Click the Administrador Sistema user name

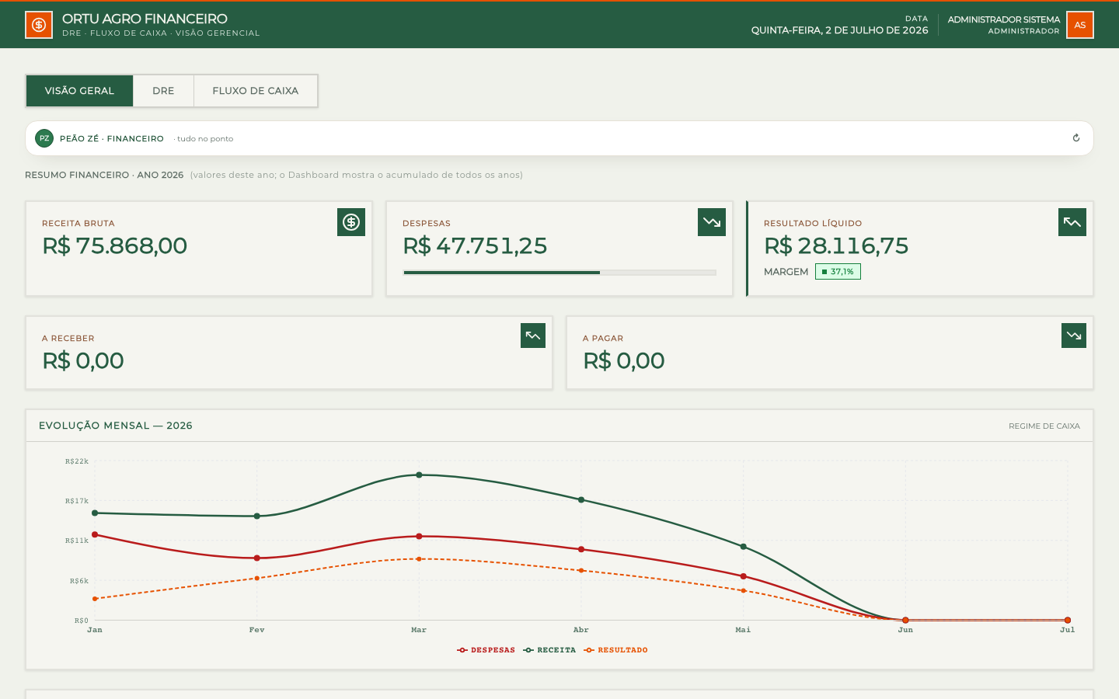[1003, 19]
